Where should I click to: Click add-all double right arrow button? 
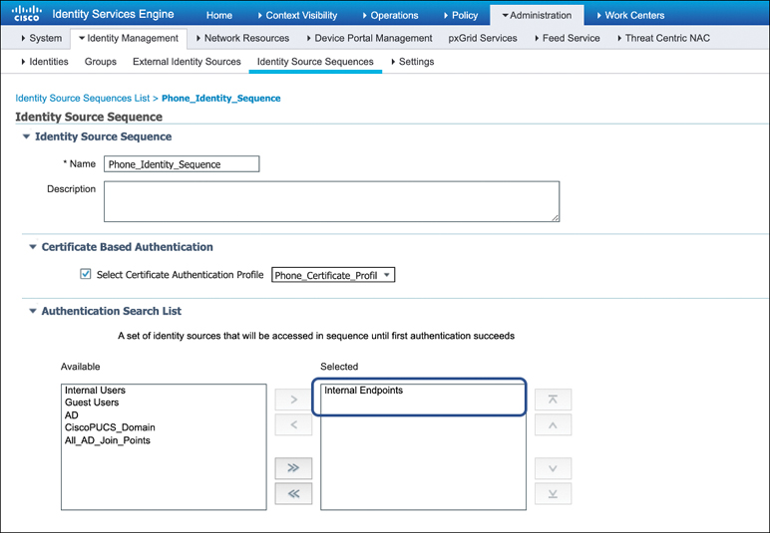(x=293, y=468)
